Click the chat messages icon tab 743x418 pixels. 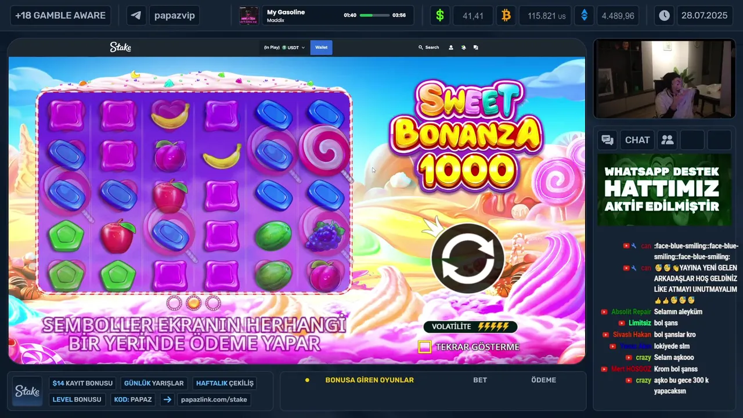607,140
